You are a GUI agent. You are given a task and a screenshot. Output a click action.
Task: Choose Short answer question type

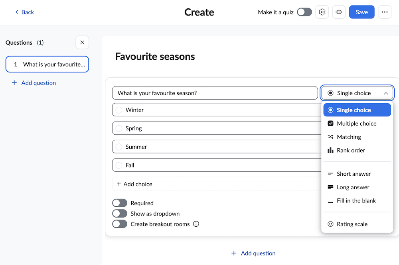click(x=354, y=174)
